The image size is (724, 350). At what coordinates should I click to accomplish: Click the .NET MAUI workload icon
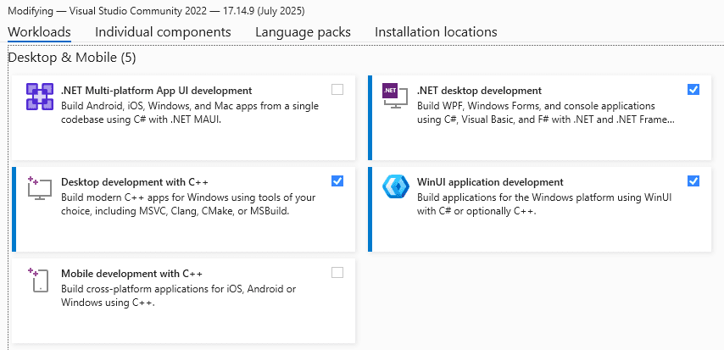[40, 97]
